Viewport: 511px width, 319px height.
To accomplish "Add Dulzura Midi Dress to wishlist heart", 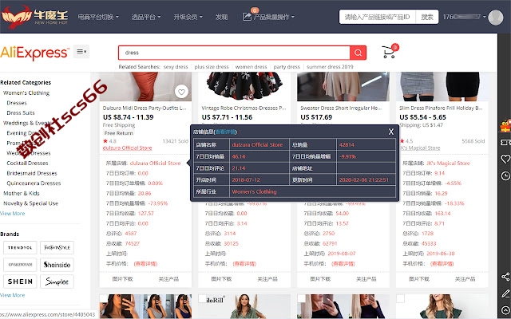I will coord(181,92).
